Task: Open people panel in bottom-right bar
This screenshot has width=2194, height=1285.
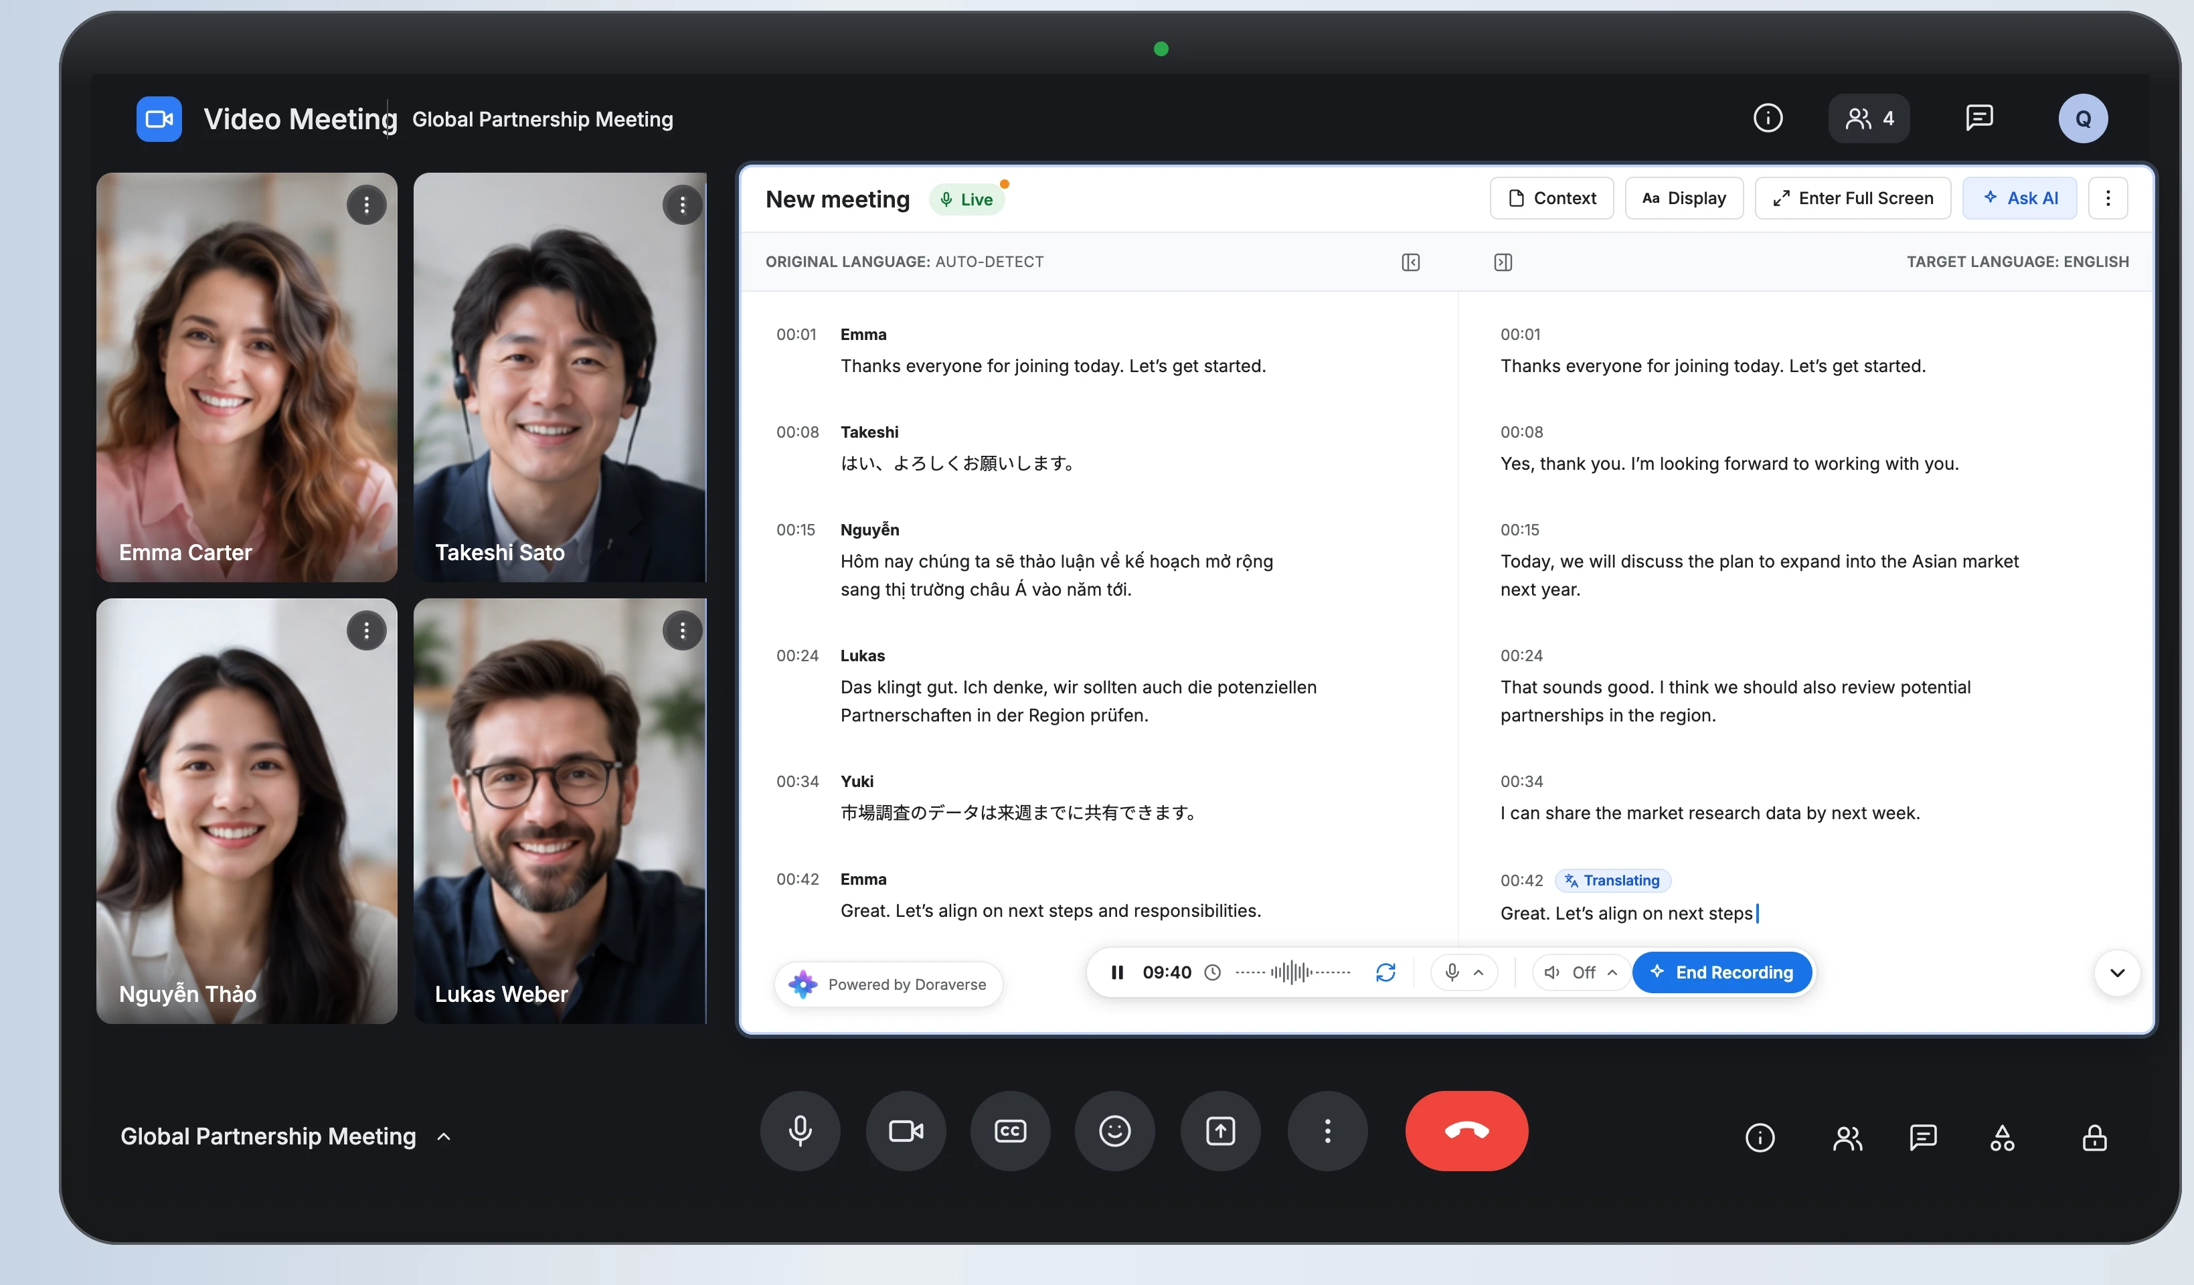Action: [1847, 1138]
